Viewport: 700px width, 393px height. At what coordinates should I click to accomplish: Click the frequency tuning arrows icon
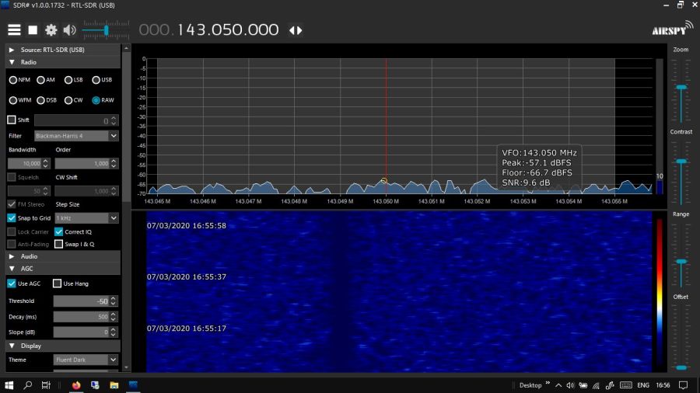296,30
